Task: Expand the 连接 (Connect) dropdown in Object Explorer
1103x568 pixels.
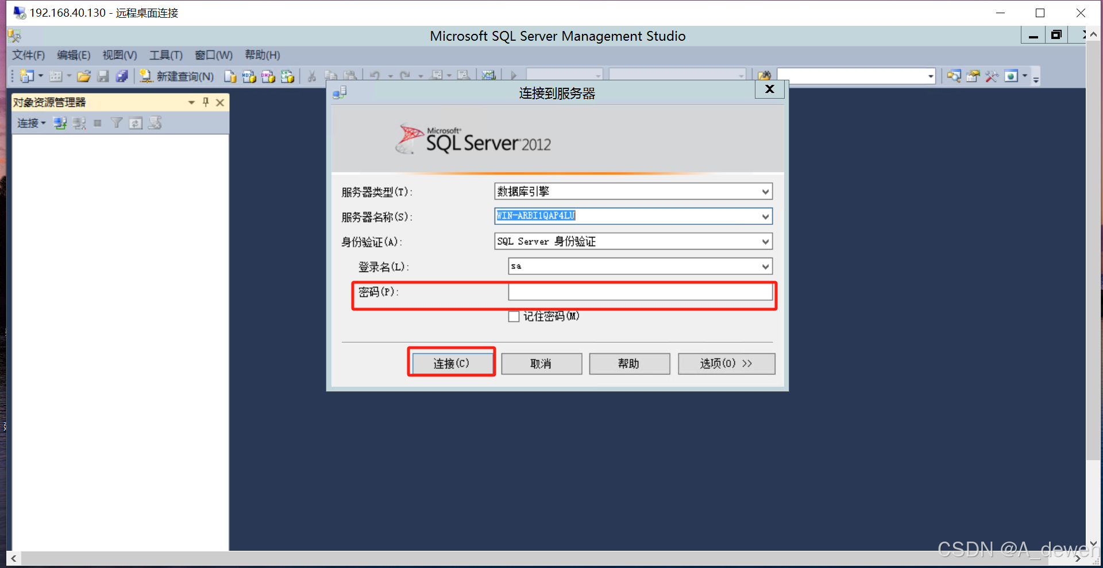Action: 31,123
